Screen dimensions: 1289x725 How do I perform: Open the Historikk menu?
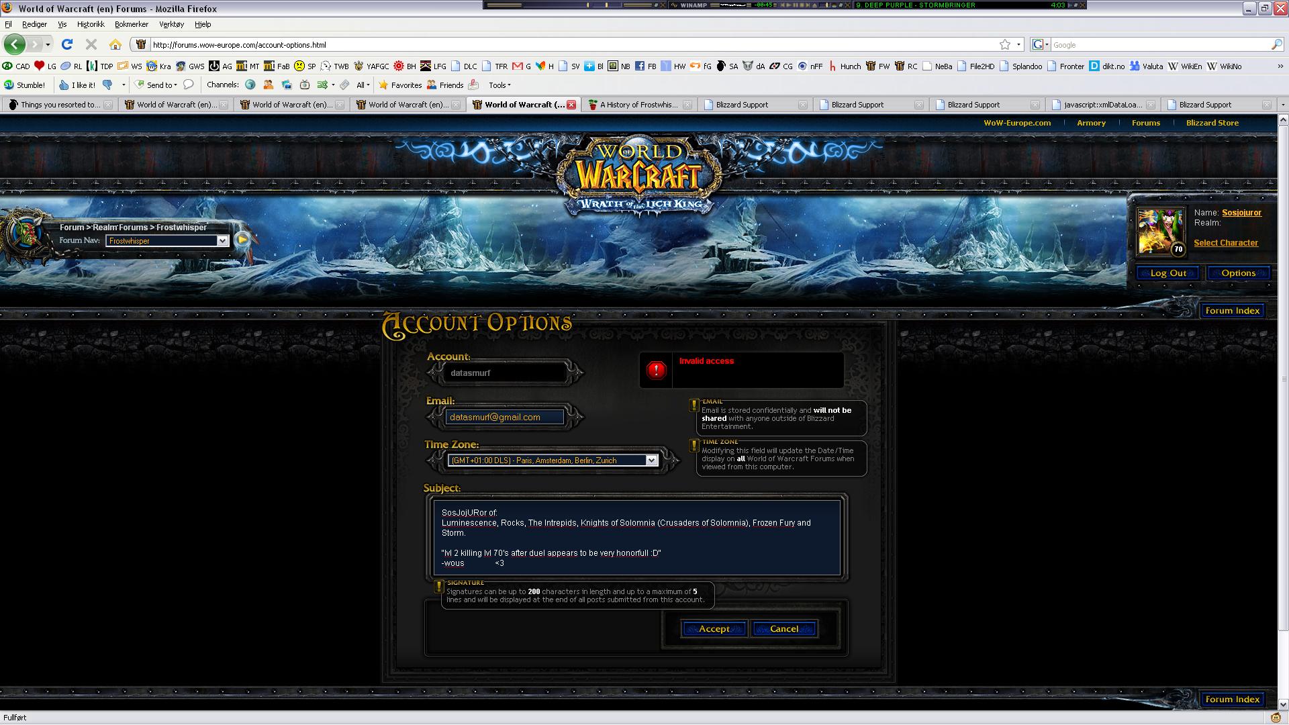tap(91, 24)
